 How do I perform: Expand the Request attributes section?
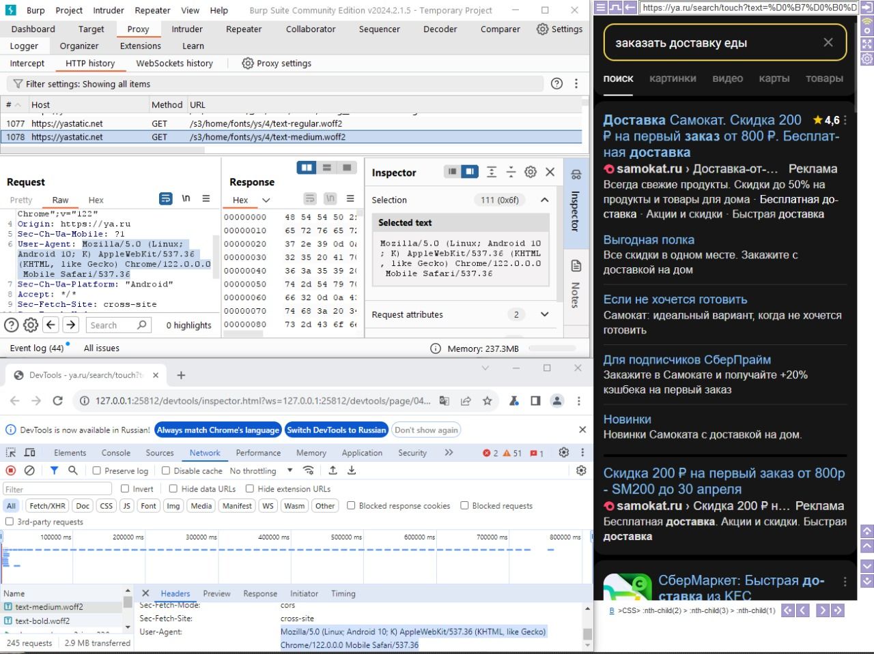[x=544, y=314]
